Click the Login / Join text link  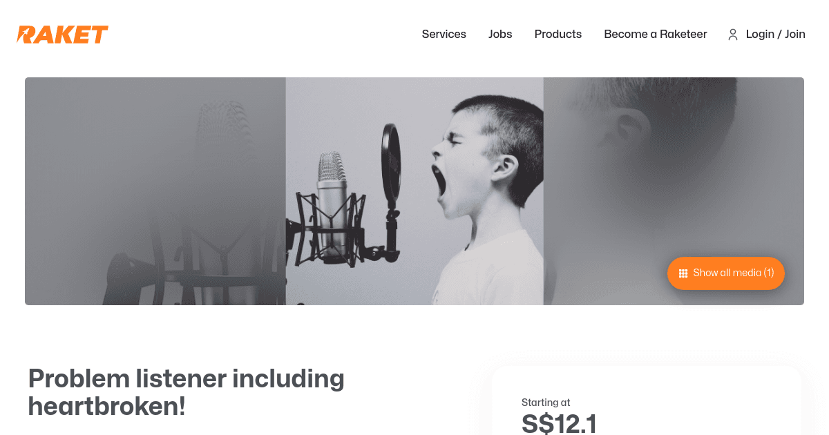click(x=776, y=35)
